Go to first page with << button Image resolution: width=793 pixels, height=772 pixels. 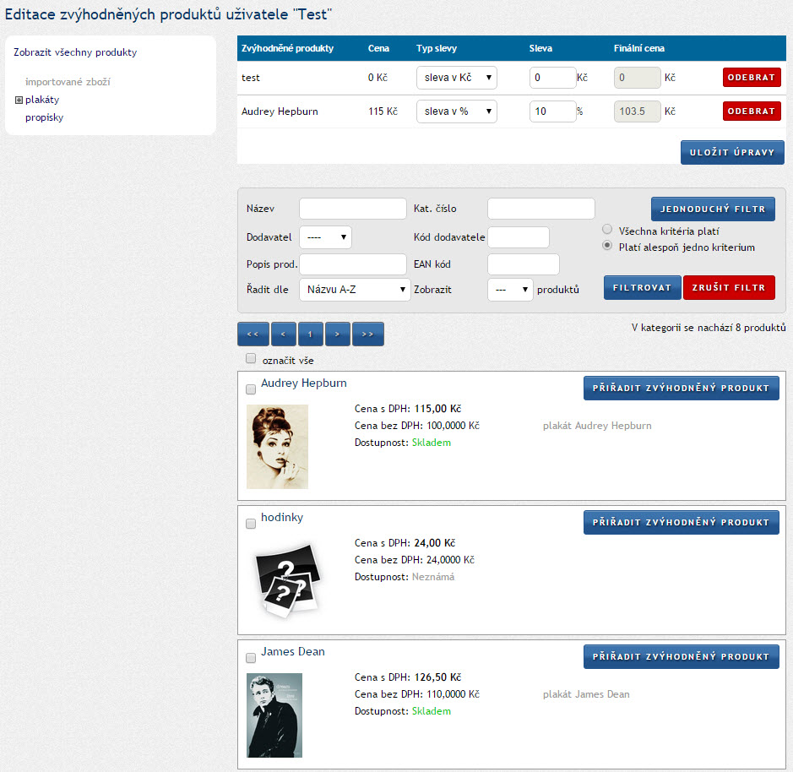(253, 334)
